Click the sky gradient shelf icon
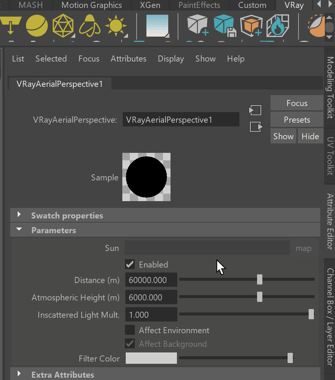The height and width of the screenshot is (380, 335). [157, 25]
